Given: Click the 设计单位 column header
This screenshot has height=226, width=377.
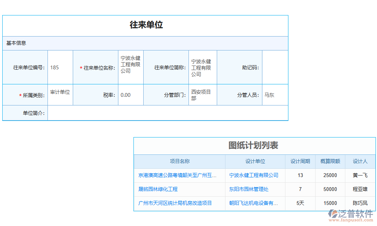Looking at the screenshot, I should 255,162.
